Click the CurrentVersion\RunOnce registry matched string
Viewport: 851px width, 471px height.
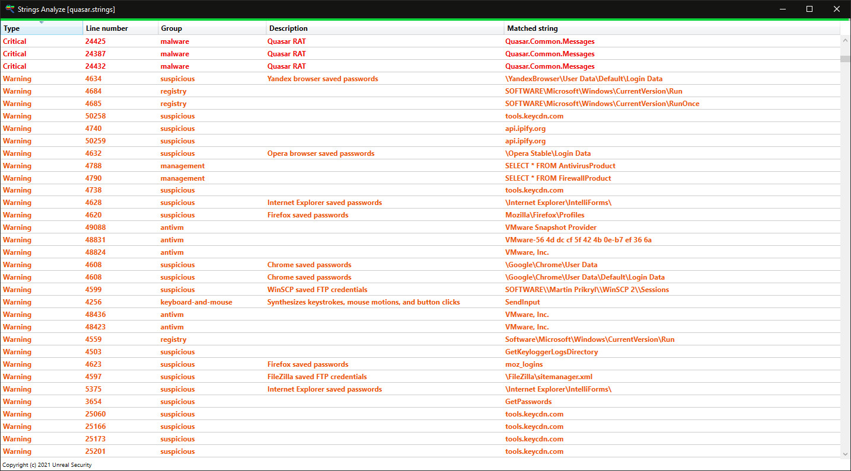[x=602, y=104]
